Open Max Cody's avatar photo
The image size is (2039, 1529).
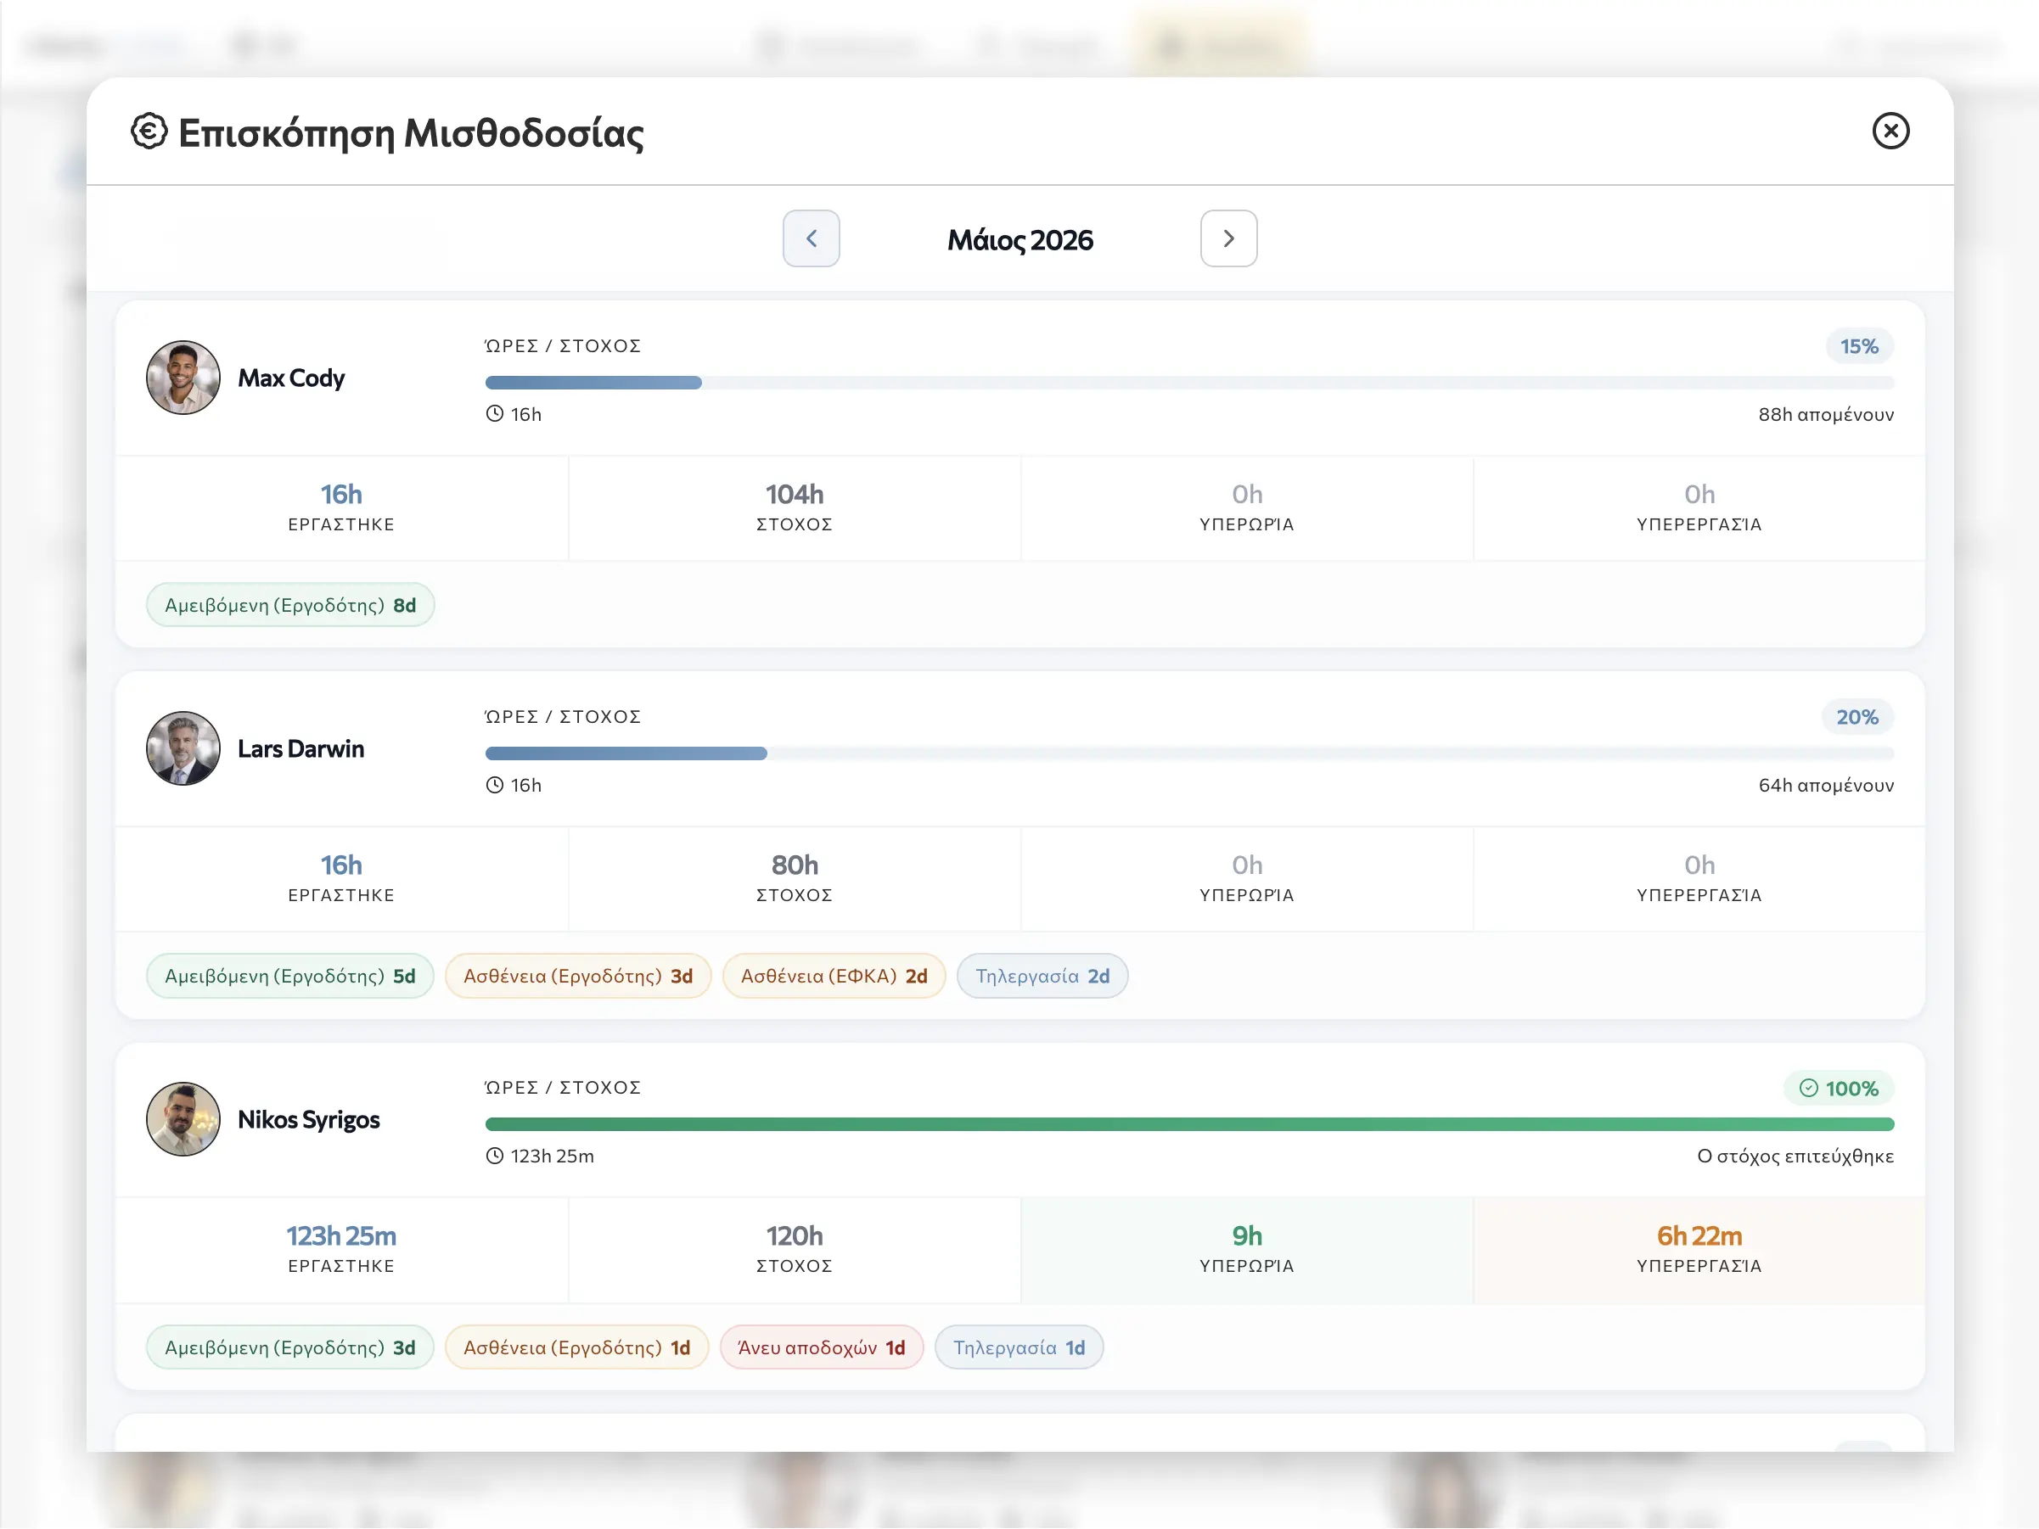(x=183, y=378)
